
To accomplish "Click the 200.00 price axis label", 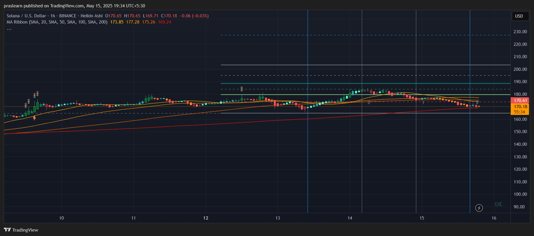I will (x=520, y=69).
